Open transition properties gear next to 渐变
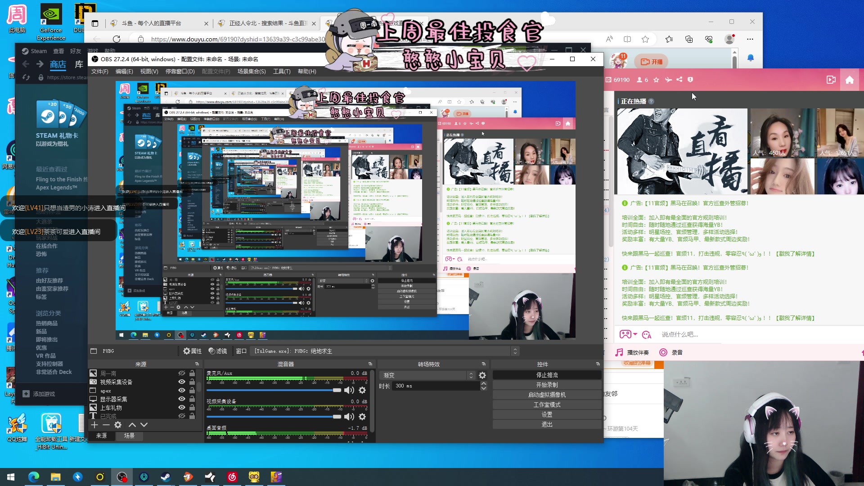The height and width of the screenshot is (486, 864). (482, 375)
